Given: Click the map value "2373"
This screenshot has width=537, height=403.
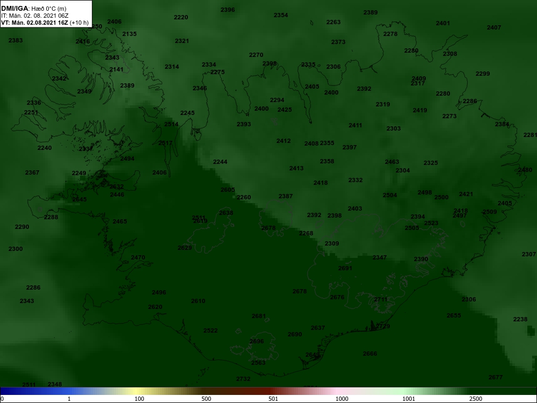Looking at the screenshot, I should pyautogui.click(x=338, y=42).
